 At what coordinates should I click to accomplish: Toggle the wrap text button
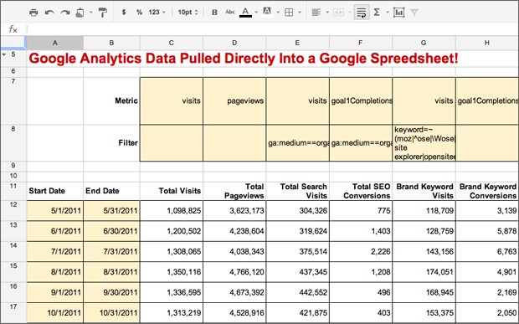pyautogui.click(x=362, y=13)
